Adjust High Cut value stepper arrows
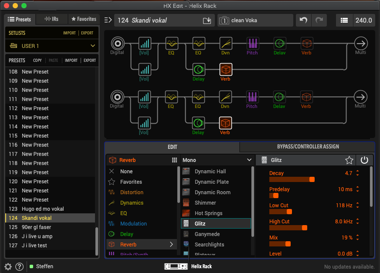 point(357,221)
